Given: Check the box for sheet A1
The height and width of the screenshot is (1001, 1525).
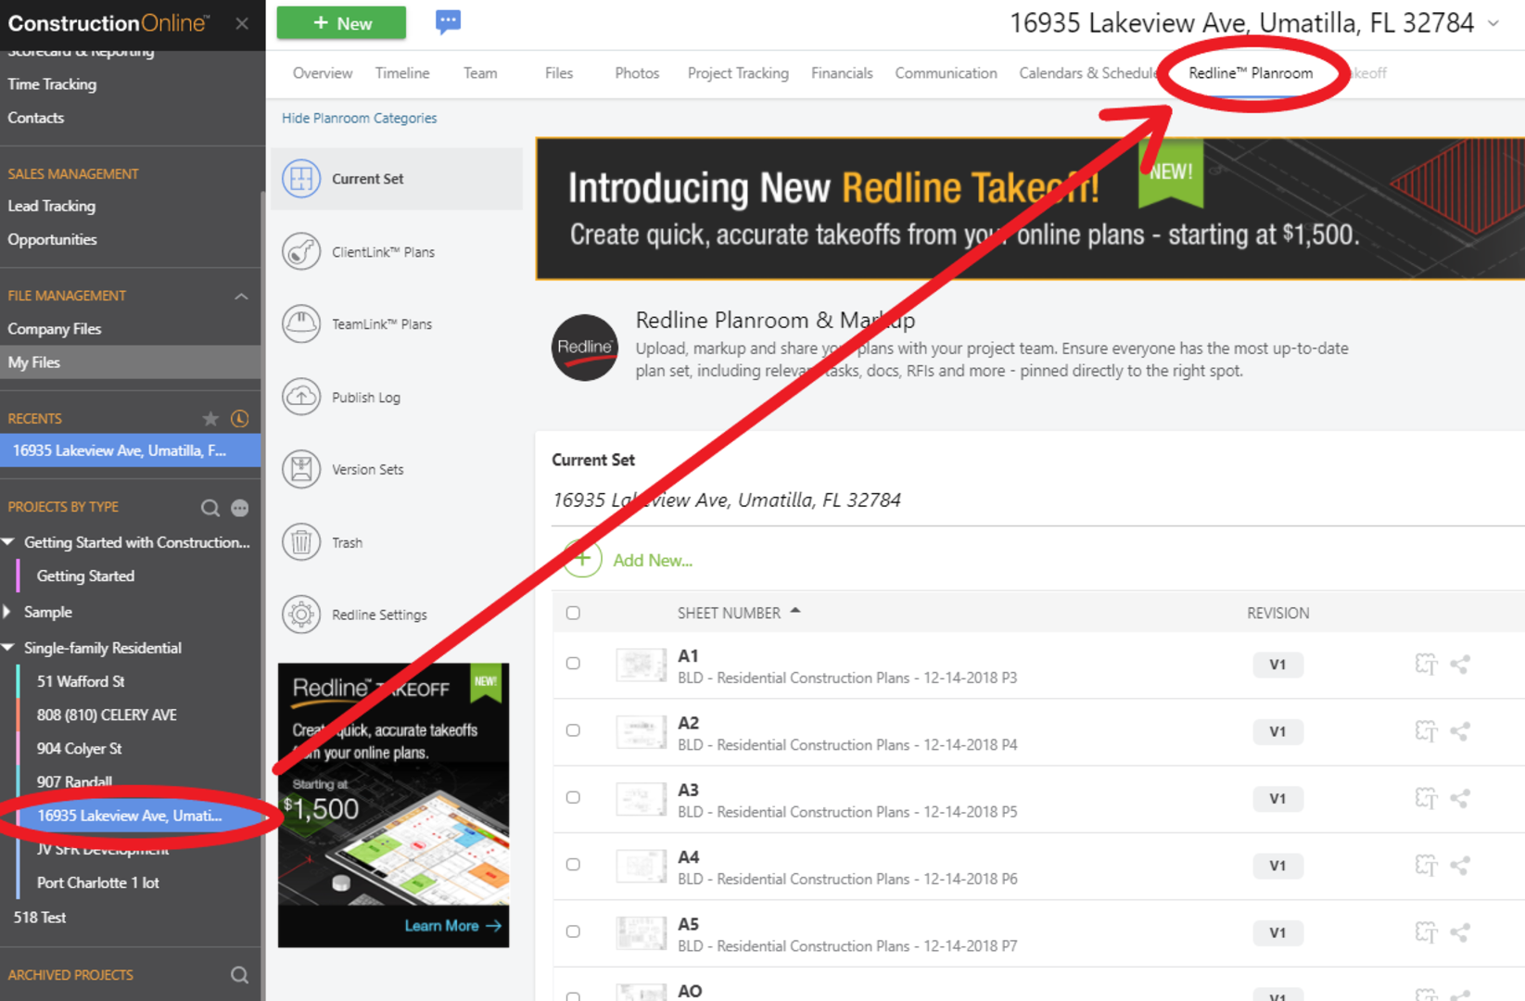Looking at the screenshot, I should tap(573, 664).
